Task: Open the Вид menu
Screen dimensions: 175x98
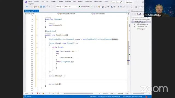Action: point(43,1)
